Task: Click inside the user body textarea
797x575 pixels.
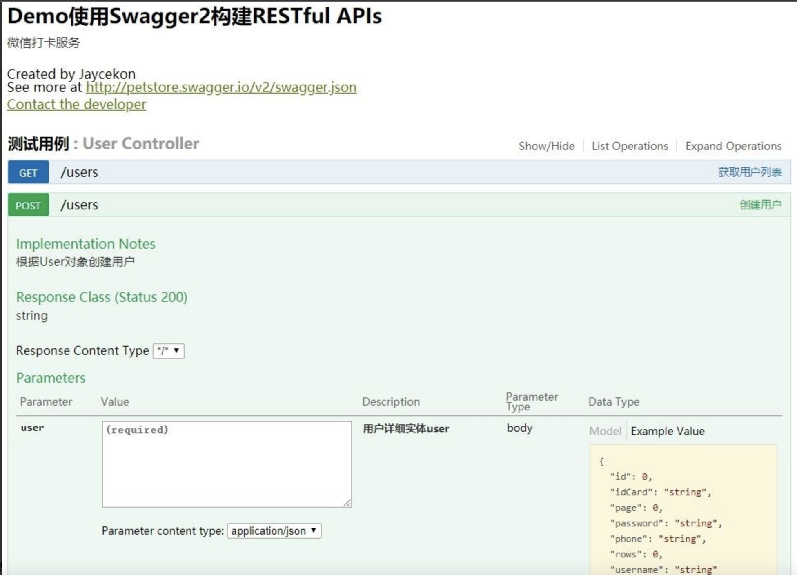Action: click(227, 464)
